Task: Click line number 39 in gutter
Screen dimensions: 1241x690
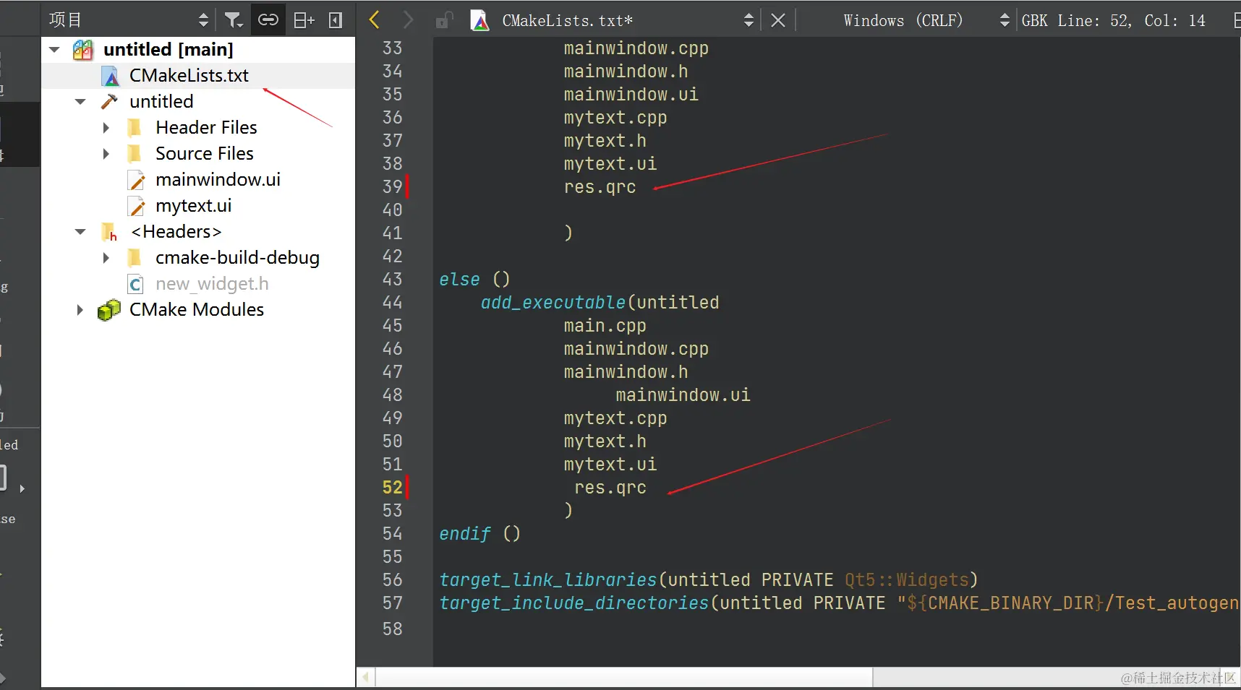Action: [392, 187]
